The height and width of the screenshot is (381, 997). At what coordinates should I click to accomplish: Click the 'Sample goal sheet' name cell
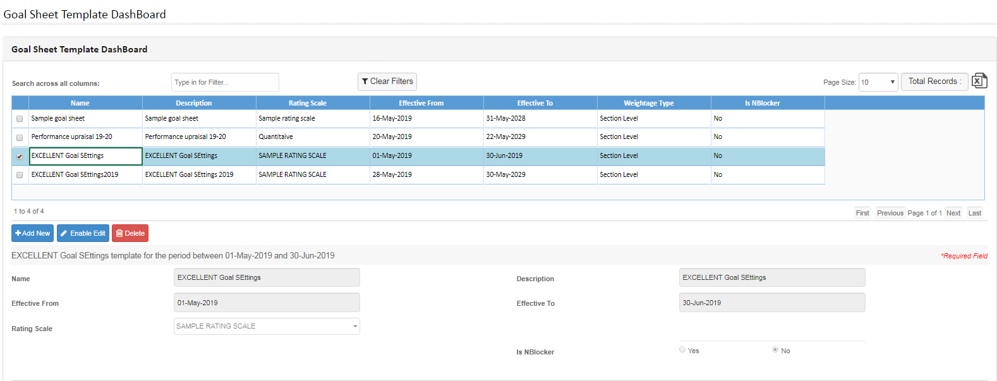coord(85,119)
